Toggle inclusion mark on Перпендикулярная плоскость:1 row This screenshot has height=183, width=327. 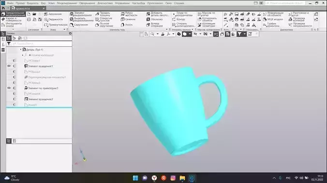[14, 77]
